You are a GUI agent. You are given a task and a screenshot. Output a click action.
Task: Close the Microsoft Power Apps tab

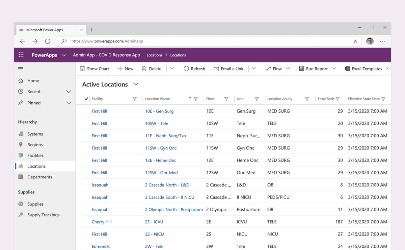81,30
